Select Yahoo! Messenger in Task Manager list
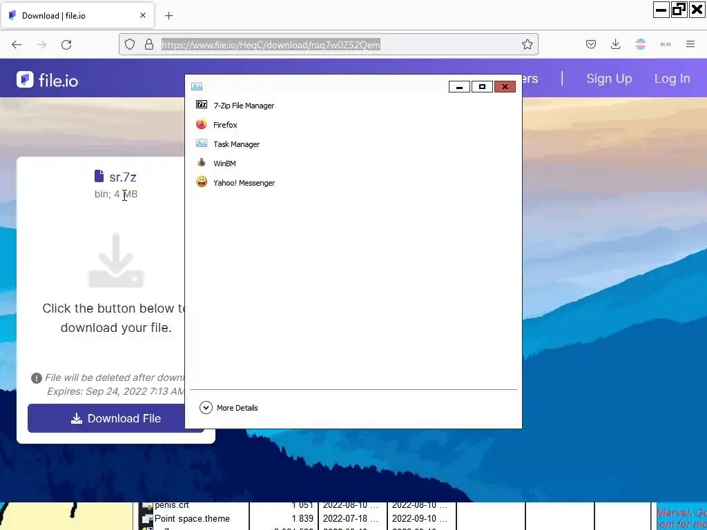Viewport: 707px width, 530px height. coord(244,183)
